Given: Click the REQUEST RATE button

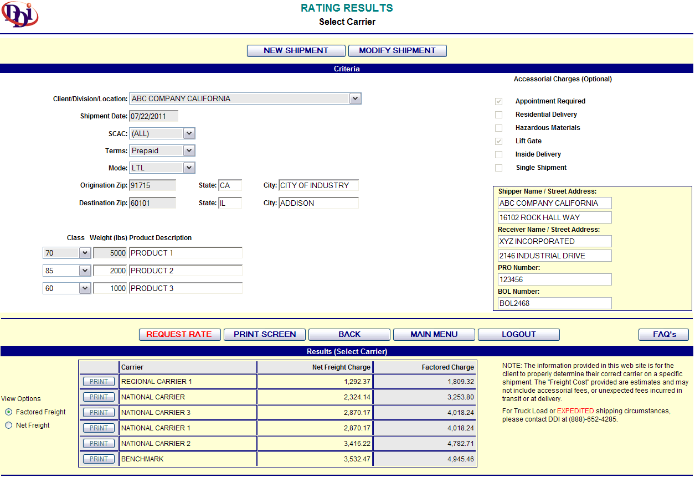Looking at the screenshot, I should click(x=180, y=335).
